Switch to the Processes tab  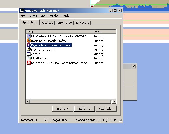click(x=47, y=23)
